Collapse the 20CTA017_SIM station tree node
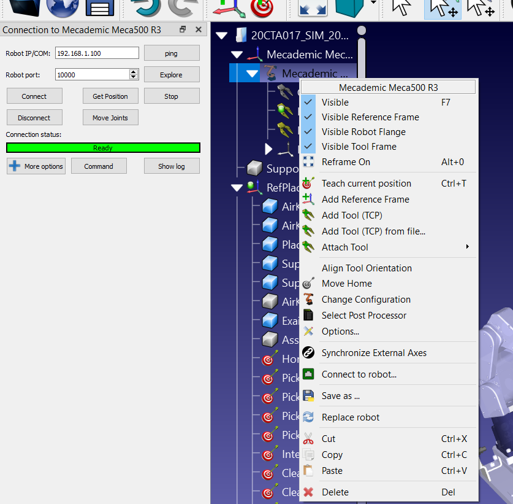Image resolution: width=513 pixels, height=504 pixels. click(x=221, y=35)
